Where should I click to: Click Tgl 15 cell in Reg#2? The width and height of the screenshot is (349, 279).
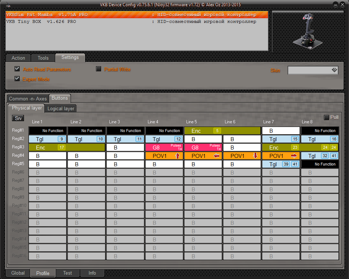281,139
